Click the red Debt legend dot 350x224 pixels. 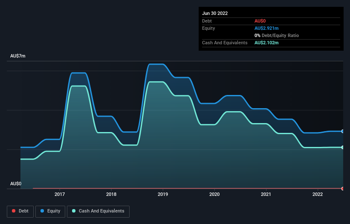click(x=14, y=211)
